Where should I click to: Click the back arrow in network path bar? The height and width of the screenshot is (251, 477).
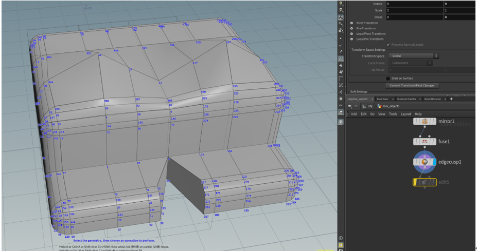pyautogui.click(x=350, y=106)
